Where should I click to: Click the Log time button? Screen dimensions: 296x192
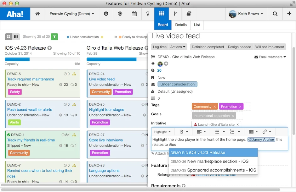[x=160, y=47]
